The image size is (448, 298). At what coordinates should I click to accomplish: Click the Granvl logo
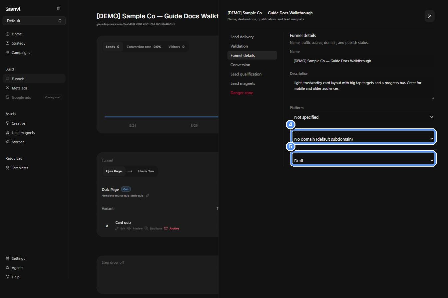(x=13, y=9)
